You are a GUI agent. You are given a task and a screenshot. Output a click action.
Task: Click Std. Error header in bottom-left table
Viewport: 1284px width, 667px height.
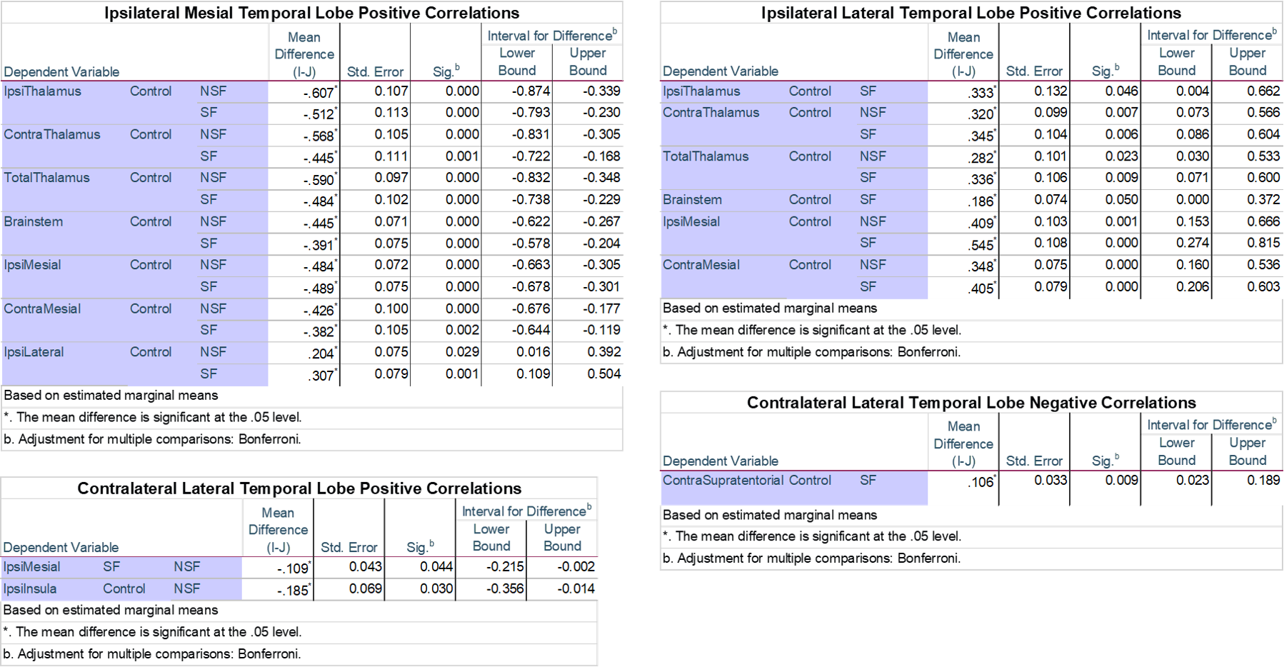pos(348,548)
